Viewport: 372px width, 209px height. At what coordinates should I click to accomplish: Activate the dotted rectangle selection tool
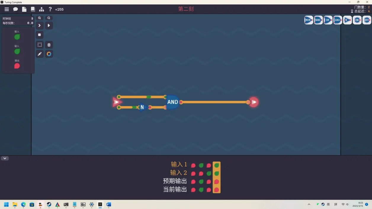click(x=39, y=45)
